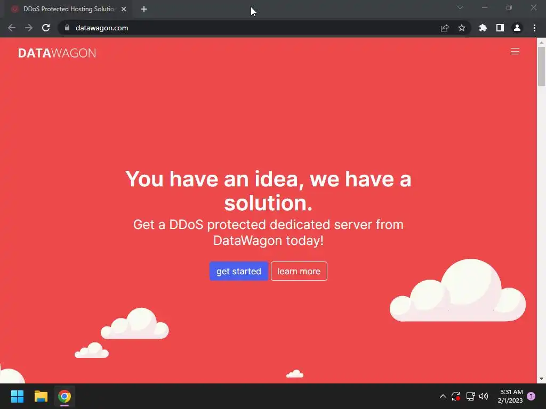Open File Explorer from the taskbar

(x=41, y=396)
